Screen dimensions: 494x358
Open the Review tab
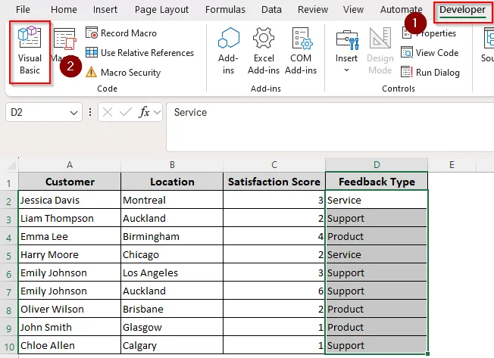click(313, 9)
